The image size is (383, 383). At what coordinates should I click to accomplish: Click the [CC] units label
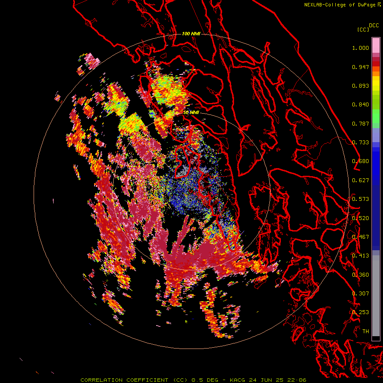pyautogui.click(x=363, y=29)
